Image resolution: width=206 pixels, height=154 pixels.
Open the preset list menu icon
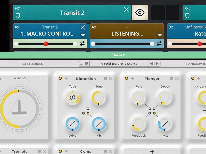pos(81,64)
